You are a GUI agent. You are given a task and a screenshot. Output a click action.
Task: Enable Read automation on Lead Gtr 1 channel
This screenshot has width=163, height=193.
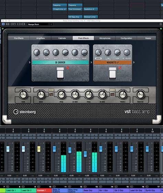tap(9, 179)
